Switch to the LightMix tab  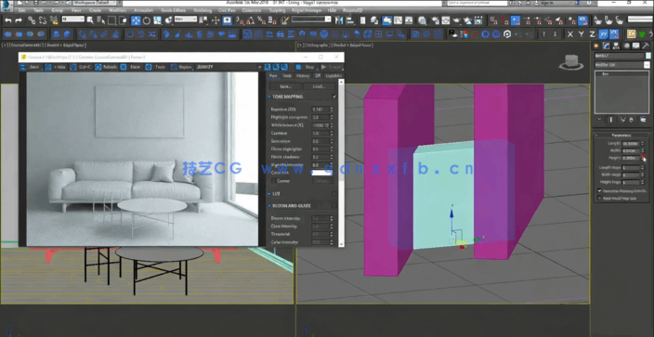(x=334, y=76)
